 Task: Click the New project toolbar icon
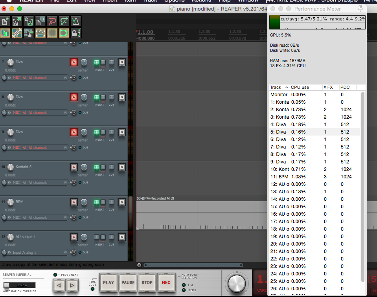[x=5, y=21]
